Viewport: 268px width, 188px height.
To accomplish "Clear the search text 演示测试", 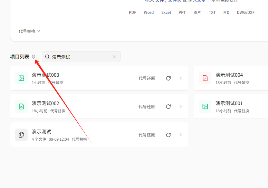I will click(114, 57).
